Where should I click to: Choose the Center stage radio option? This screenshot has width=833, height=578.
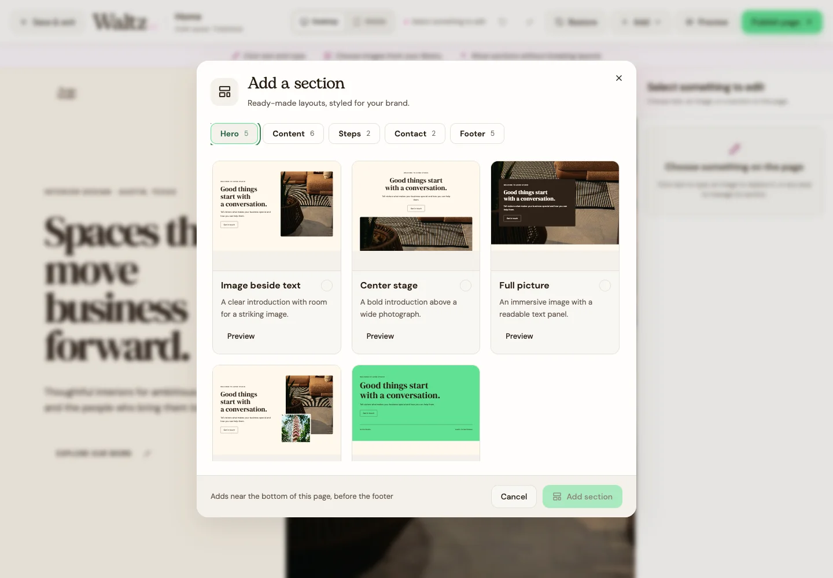pos(466,286)
